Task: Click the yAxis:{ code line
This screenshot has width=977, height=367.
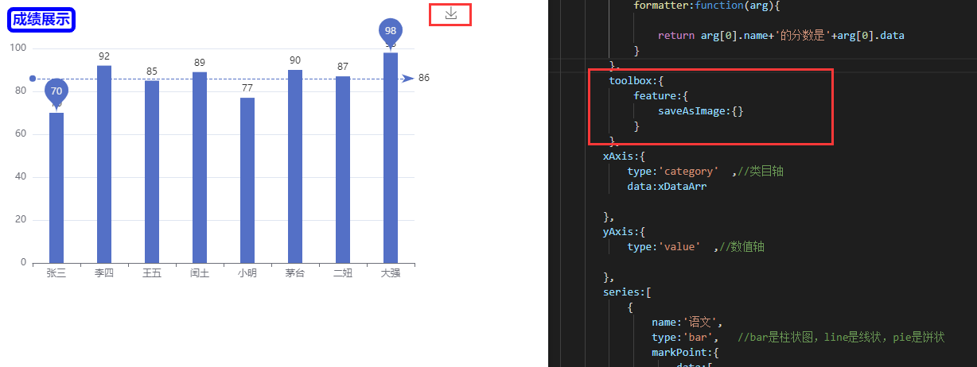Action: click(624, 232)
